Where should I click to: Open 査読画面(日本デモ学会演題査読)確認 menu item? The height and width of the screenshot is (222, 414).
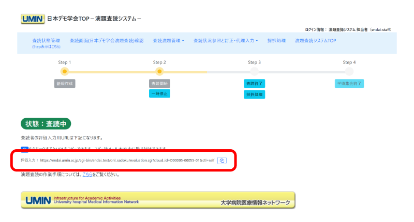(x=107, y=40)
